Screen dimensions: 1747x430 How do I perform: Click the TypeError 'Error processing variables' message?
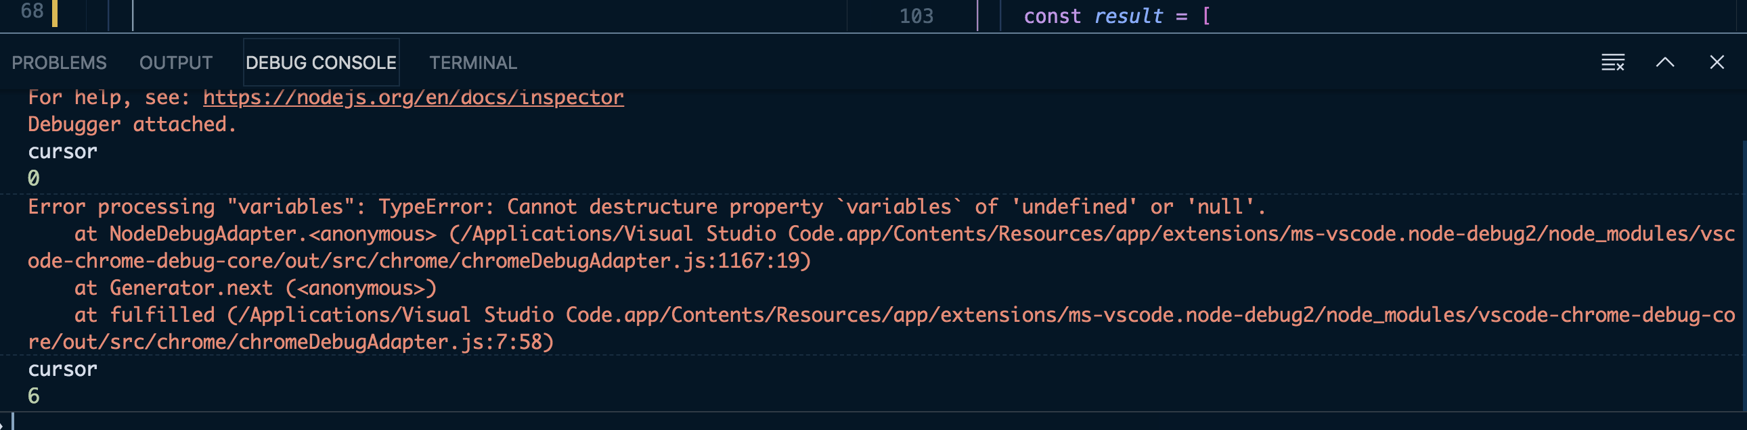pos(647,206)
